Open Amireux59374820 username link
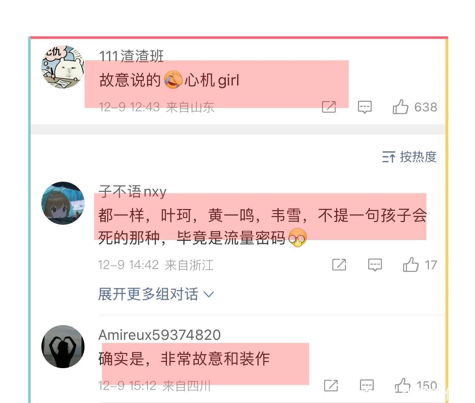The image size is (475, 403). point(159,335)
